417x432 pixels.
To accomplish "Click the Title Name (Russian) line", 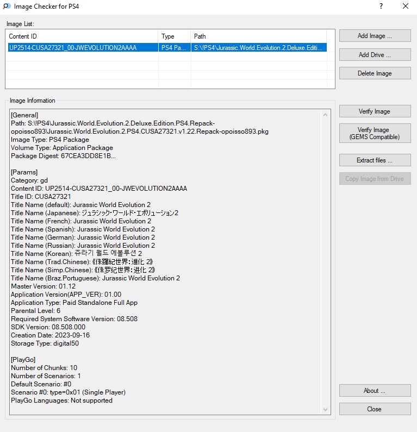I will [x=83, y=246].
